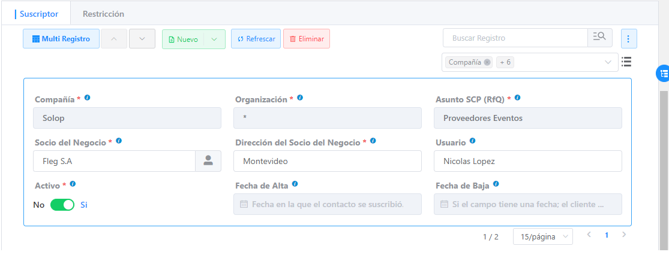Expand the Compañía +6 field selector dropdown
This screenshot has width=669, height=261.
coord(608,62)
